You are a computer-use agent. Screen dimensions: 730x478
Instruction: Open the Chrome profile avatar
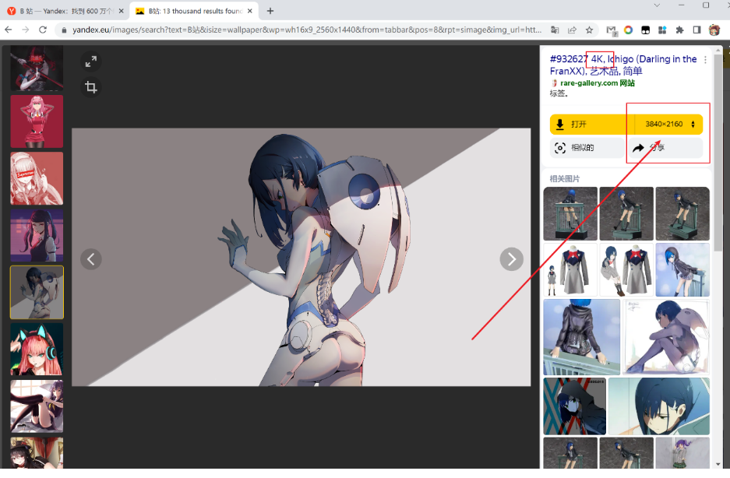click(714, 30)
